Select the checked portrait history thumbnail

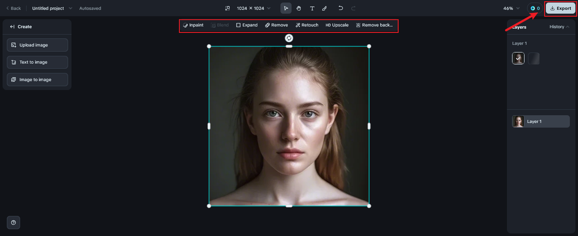[x=518, y=59]
